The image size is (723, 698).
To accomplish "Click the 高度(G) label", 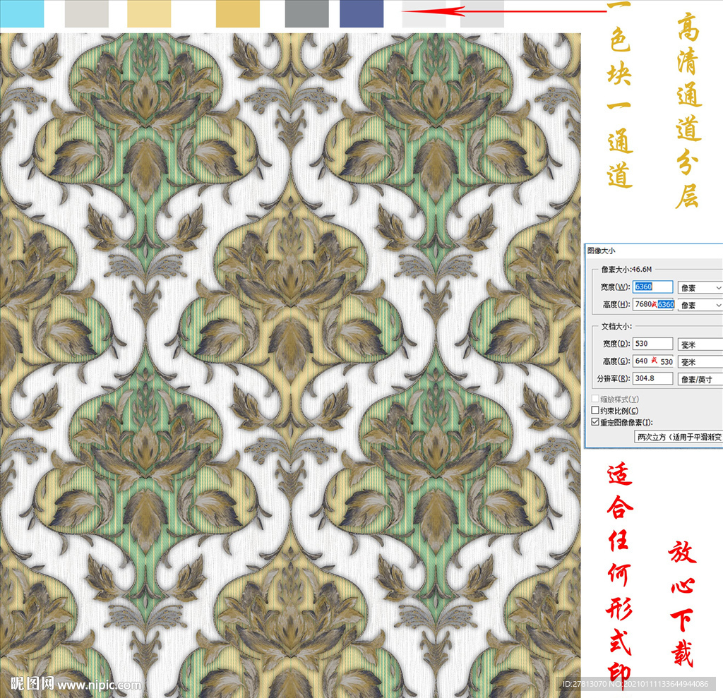I will (x=616, y=361).
